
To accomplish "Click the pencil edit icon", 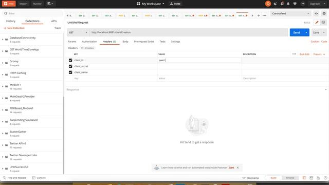I will (x=317, y=23).
